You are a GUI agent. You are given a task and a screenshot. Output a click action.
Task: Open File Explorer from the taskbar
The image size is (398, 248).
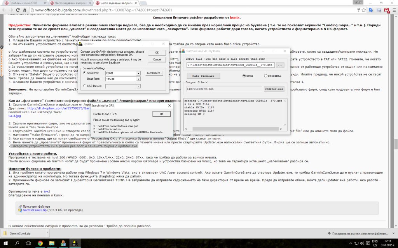52,243
